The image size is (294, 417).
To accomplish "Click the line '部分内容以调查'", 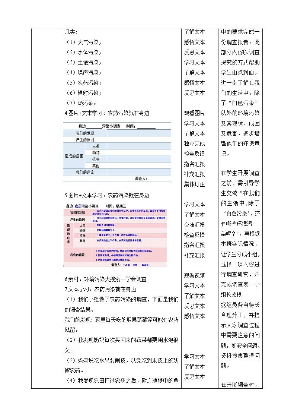I will (x=240, y=53).
